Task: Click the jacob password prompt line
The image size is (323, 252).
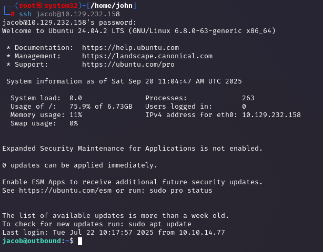Action: (x=69, y=23)
